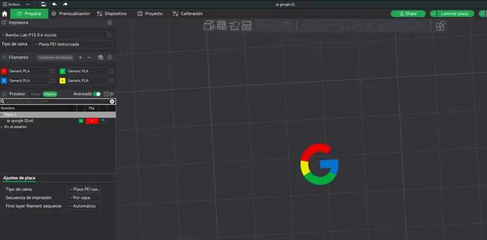Open filament 4 Generic PLA dropdown

87,81
